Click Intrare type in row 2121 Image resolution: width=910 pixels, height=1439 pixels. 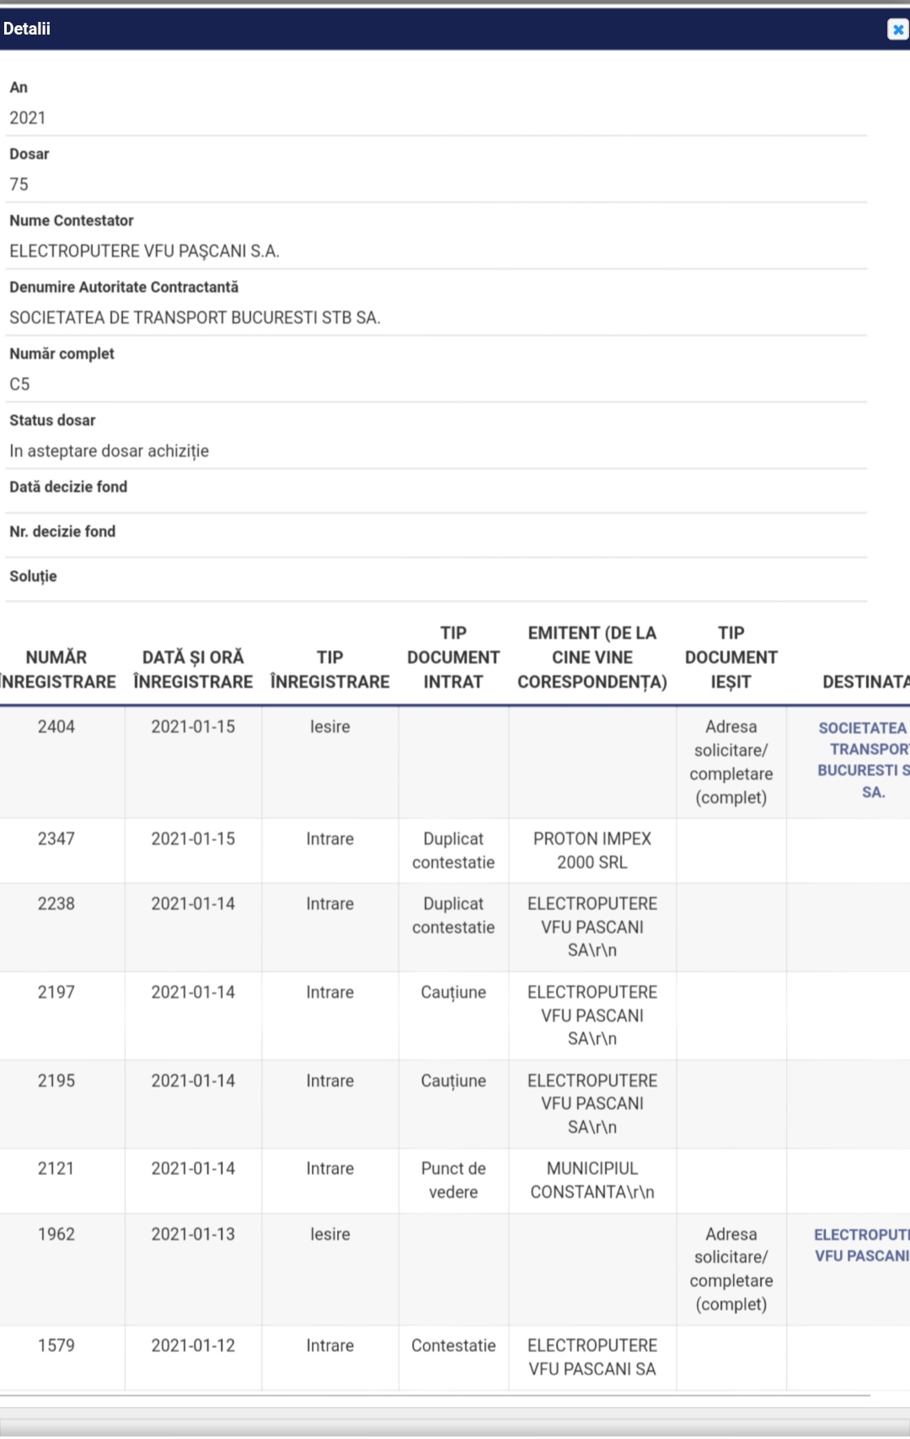(329, 1169)
